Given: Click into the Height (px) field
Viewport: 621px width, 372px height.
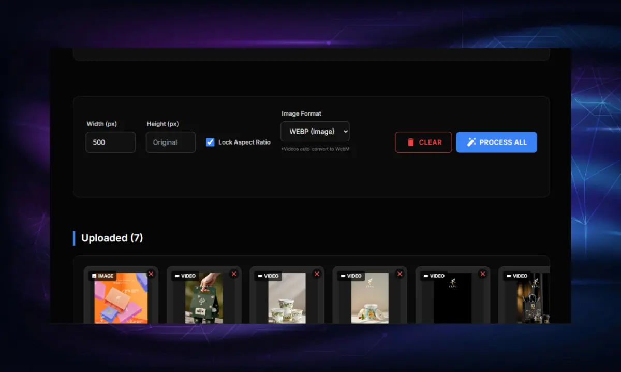Looking at the screenshot, I should tap(171, 142).
